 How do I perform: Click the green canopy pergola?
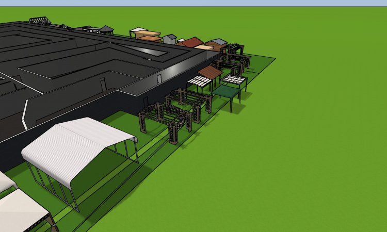[227, 93]
